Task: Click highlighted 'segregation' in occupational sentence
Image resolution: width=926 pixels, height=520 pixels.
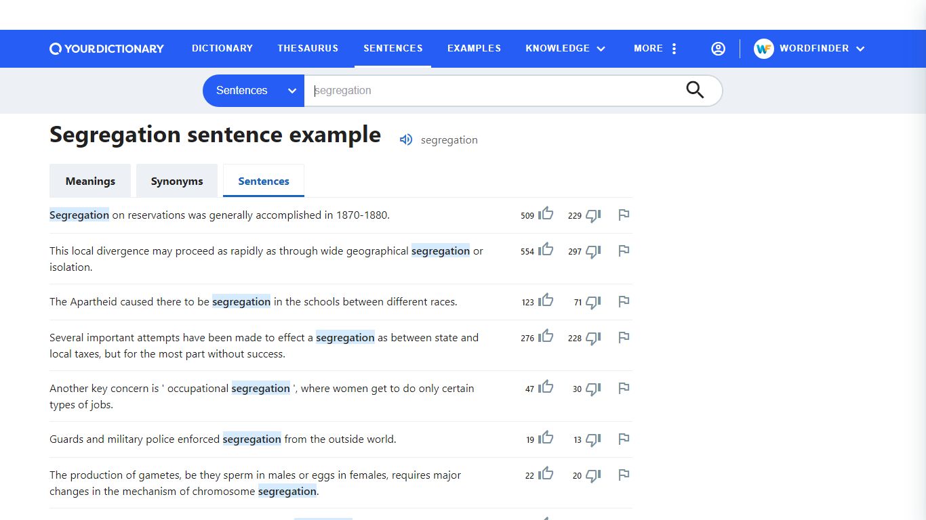Action: (x=261, y=389)
